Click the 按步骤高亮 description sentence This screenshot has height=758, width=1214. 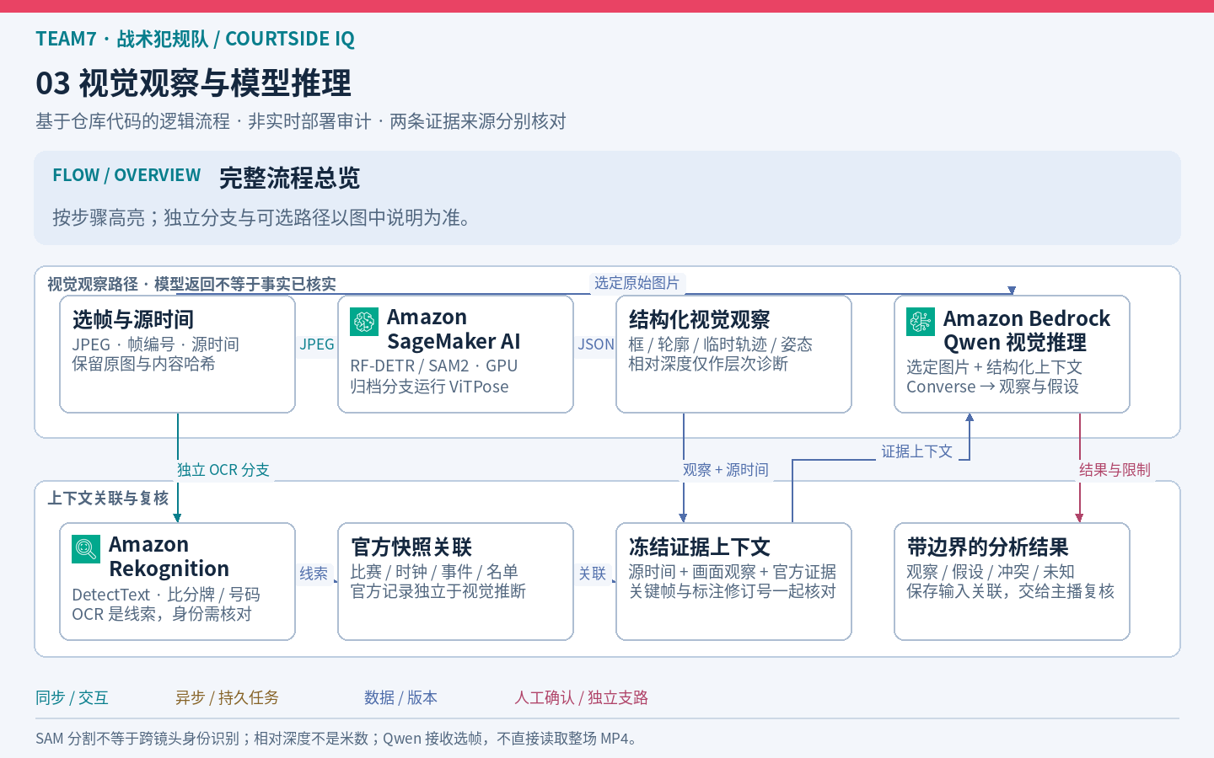261,218
